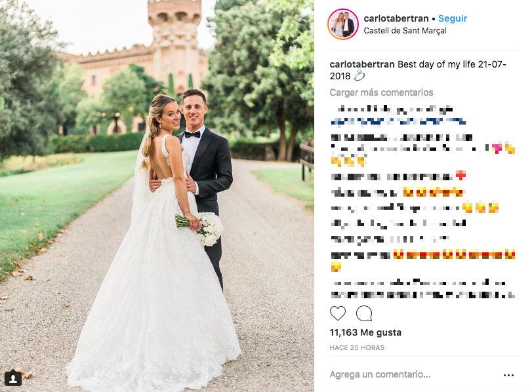
Task: Open carlotabertran profile picture avatar
Action: (x=343, y=24)
